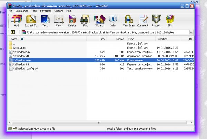Sort files by Size column
Viewport: 207px width, 139px height.
96,39
